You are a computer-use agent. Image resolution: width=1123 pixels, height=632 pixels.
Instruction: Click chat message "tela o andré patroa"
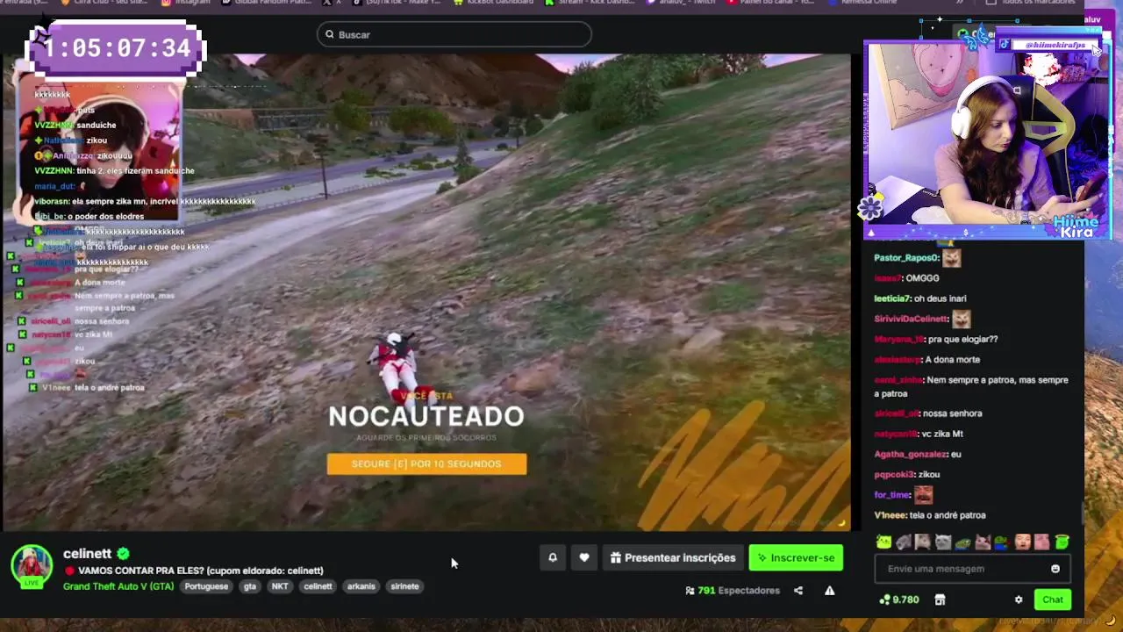coord(948,515)
